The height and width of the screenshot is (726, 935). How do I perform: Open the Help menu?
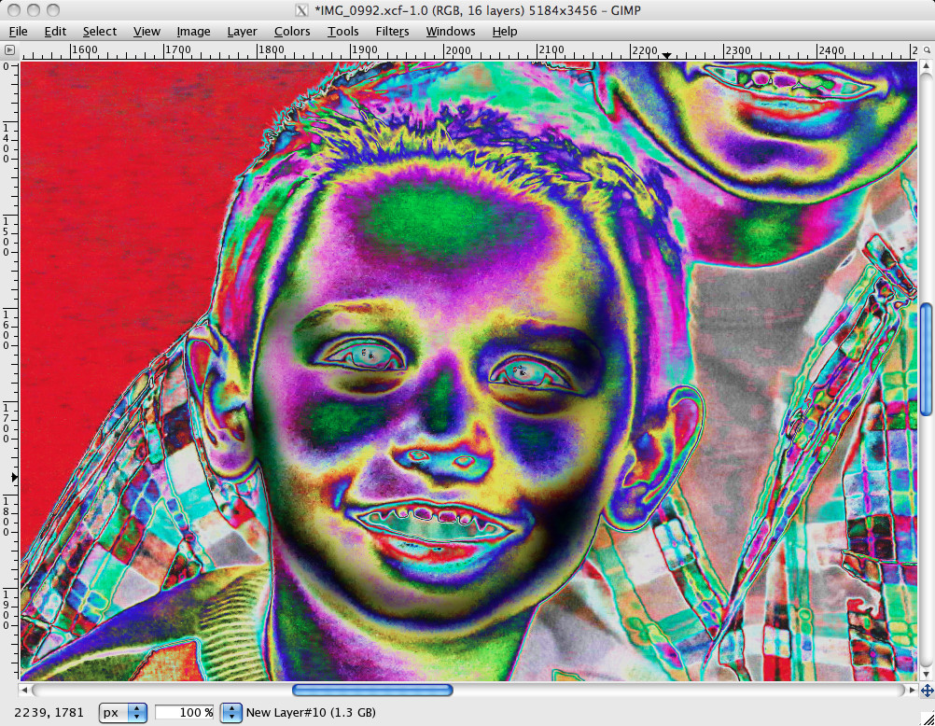coord(504,31)
